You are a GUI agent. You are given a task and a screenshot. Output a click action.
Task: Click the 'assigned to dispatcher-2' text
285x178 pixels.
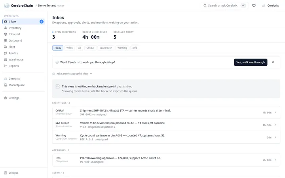click(101, 127)
